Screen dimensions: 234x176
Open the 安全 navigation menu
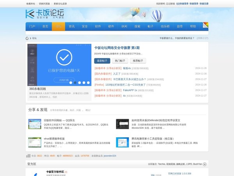[85, 27]
